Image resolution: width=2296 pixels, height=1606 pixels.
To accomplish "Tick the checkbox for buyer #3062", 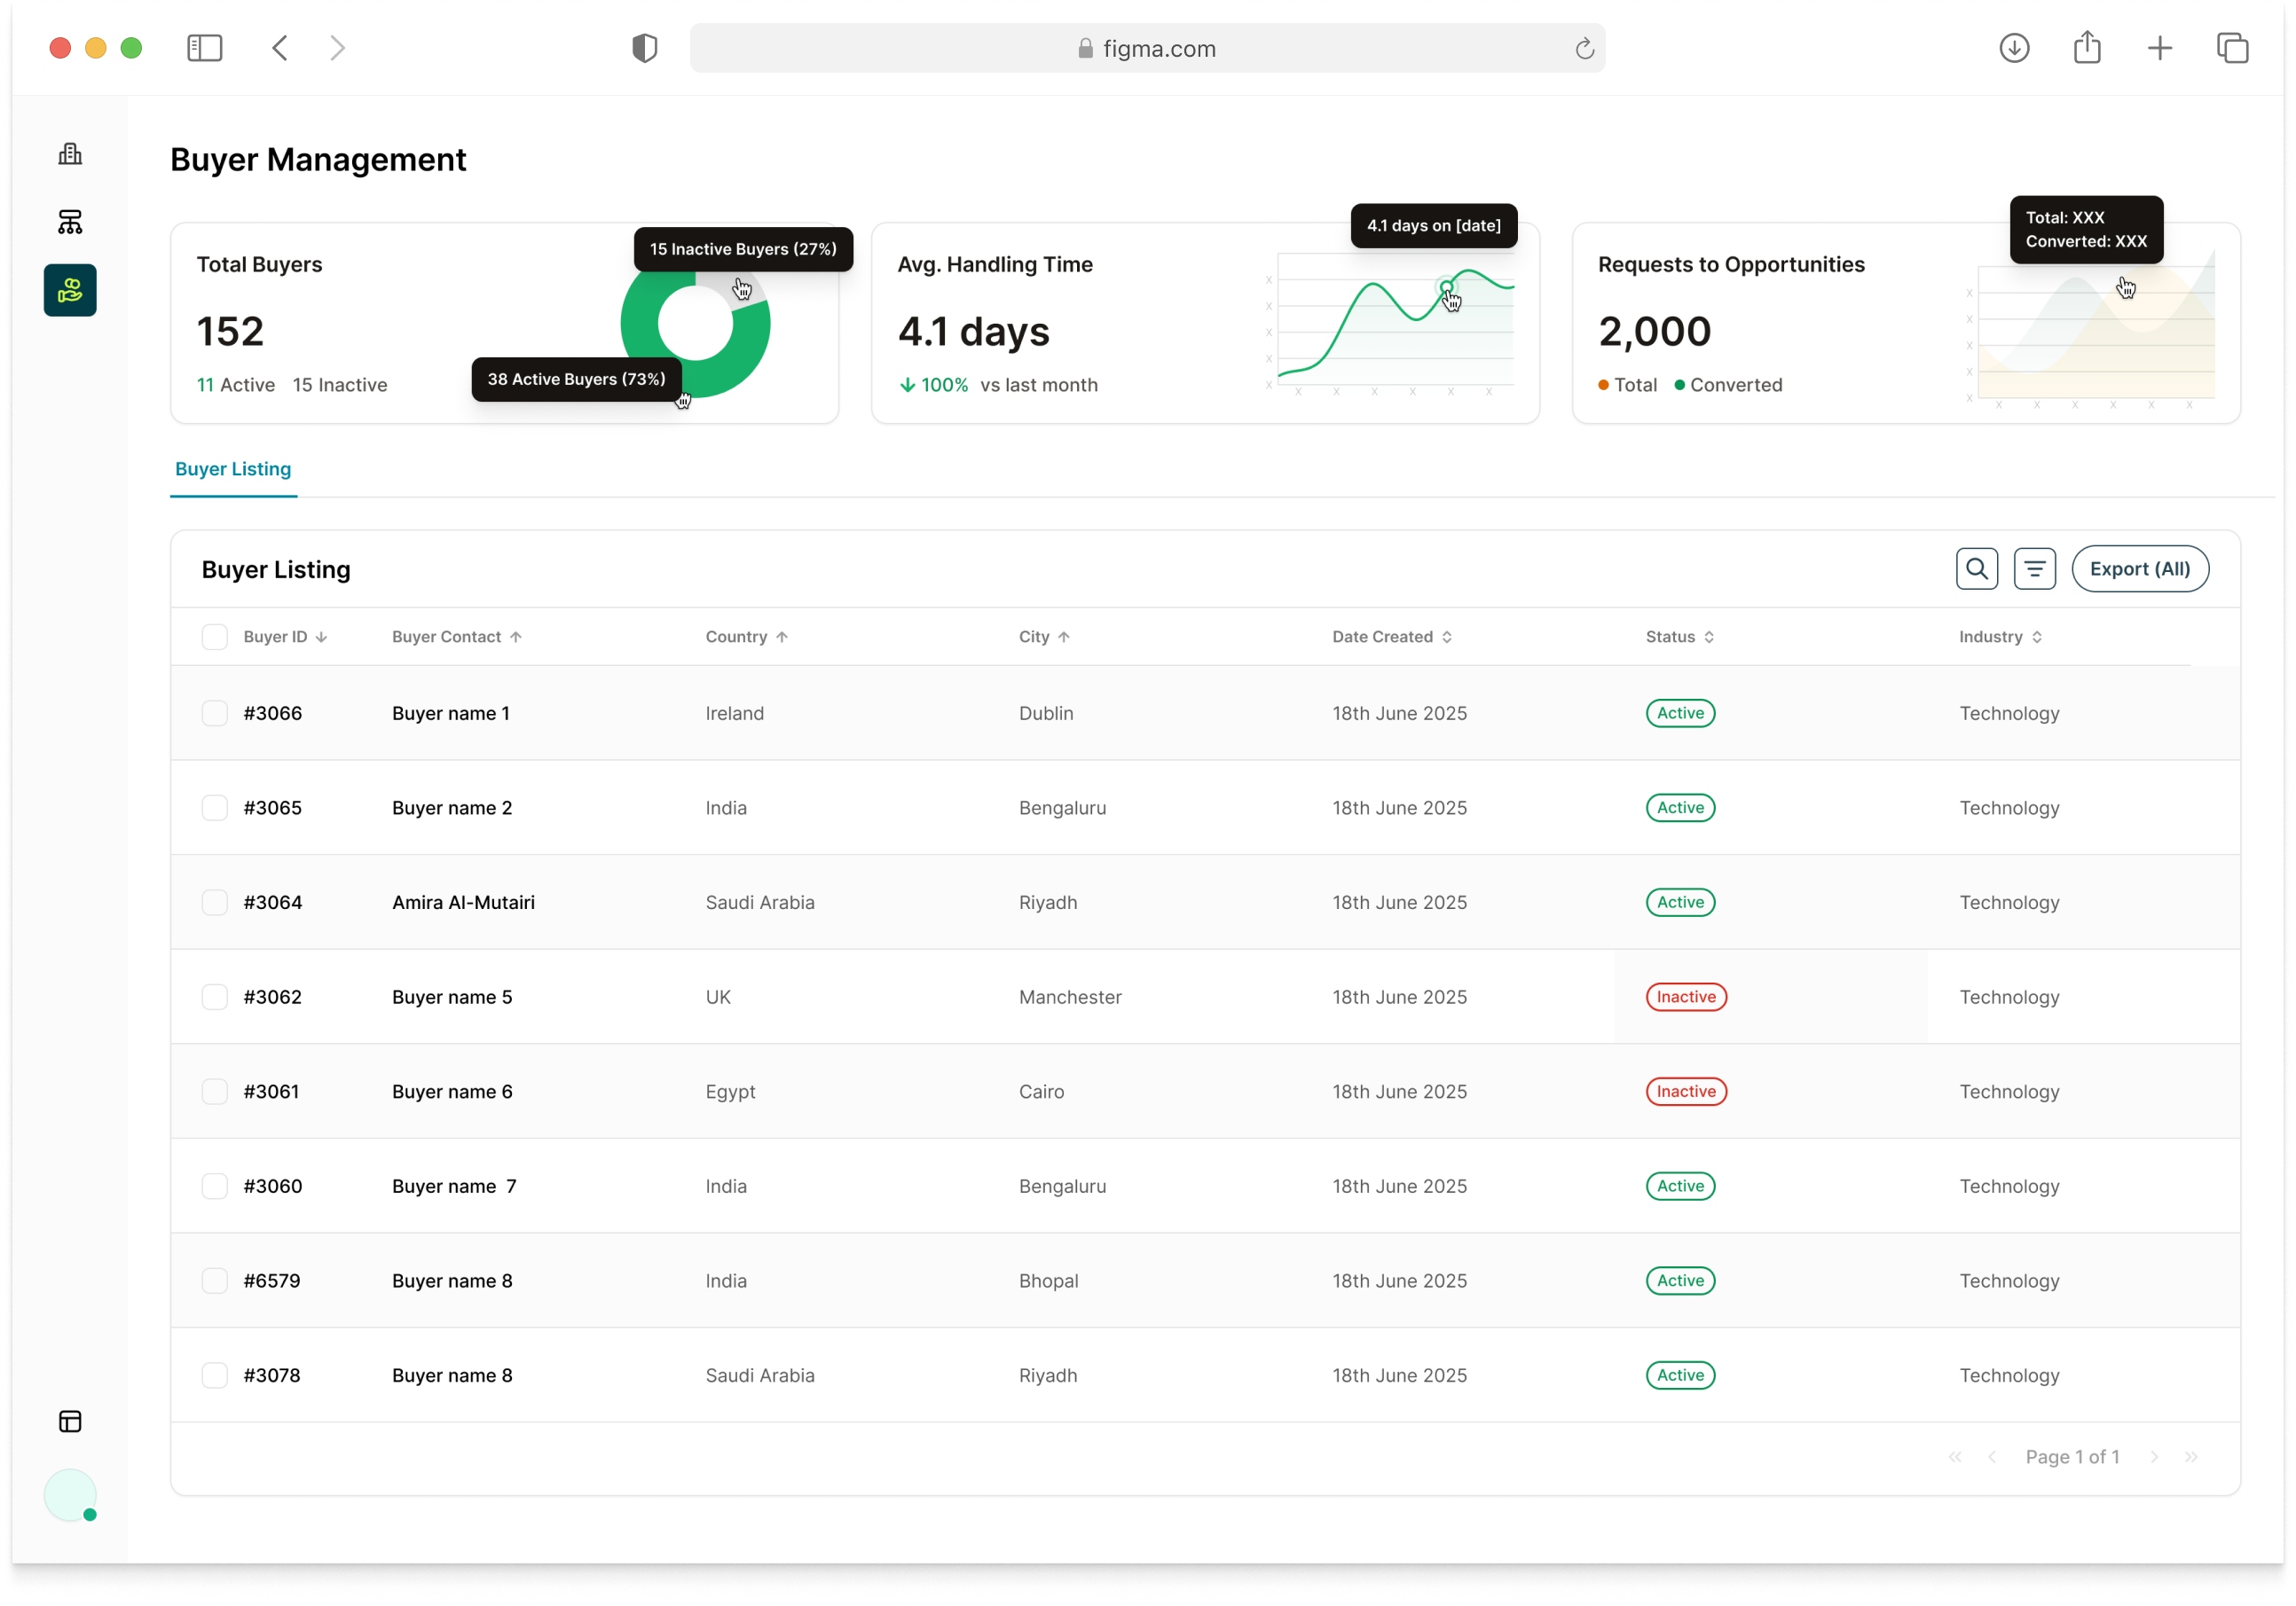I will coord(215,997).
